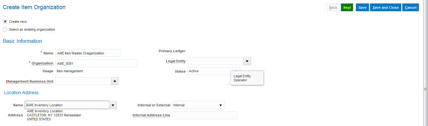
Task: Cancel creating the item organization
Action: [x=410, y=8]
